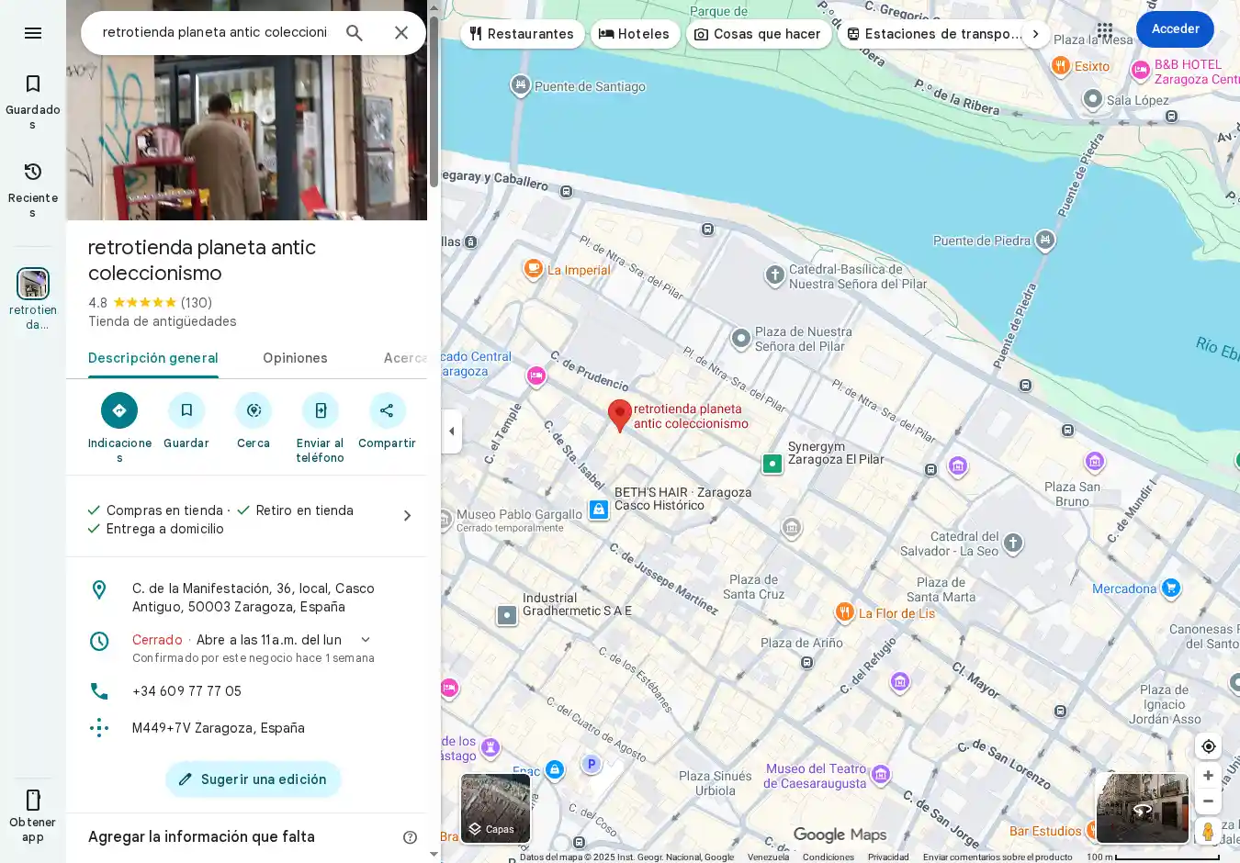Get directions with Indicaciones button
The width and height of the screenshot is (1240, 863).
[119, 410]
